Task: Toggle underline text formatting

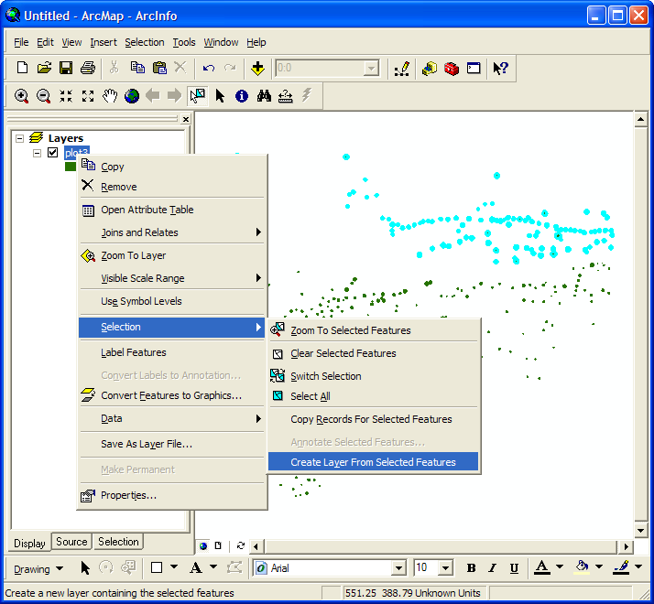Action: tap(514, 568)
